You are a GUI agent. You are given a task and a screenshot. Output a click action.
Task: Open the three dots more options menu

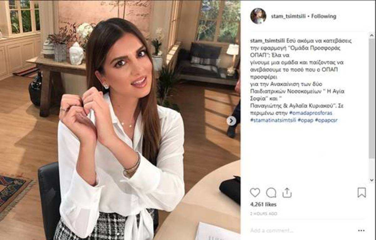tap(361, 231)
